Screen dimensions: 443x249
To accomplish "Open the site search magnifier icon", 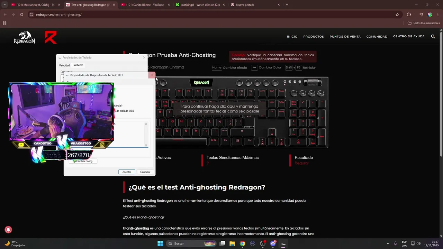I will tap(433, 36).
